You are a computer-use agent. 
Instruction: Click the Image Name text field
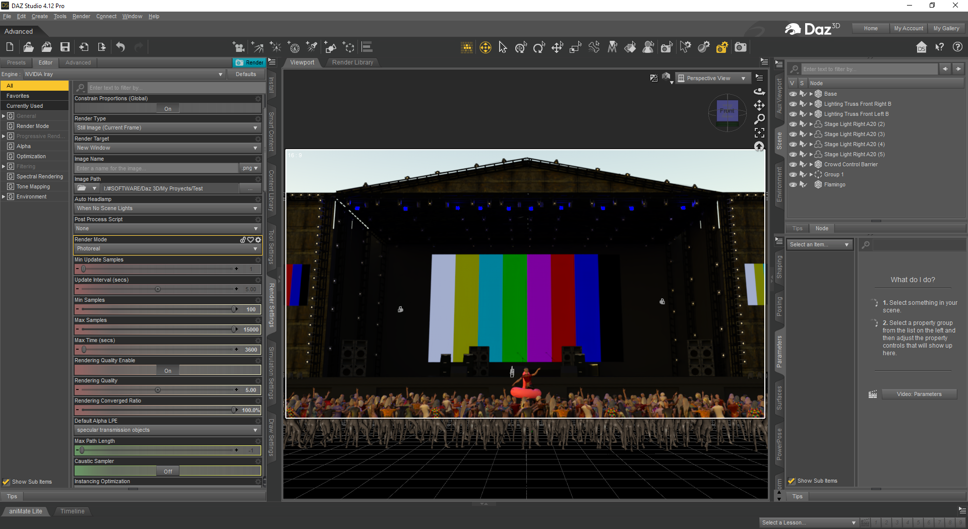click(156, 168)
